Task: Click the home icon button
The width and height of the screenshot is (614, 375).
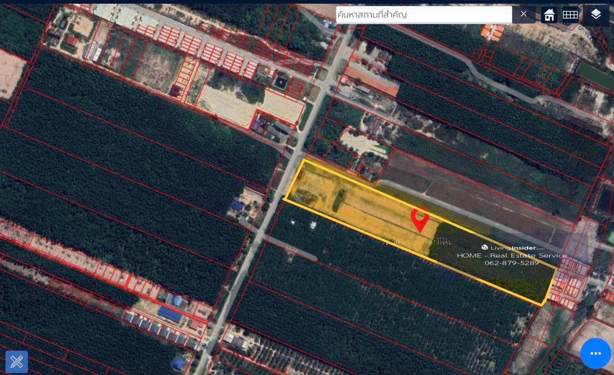Action: pyautogui.click(x=550, y=14)
